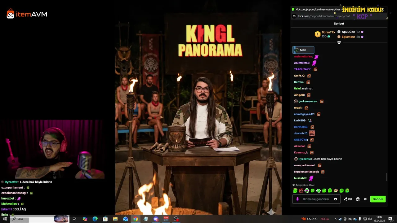Image resolution: width=397 pixels, height=223 pixels.
Task: Click username mehmetturks in chat
Action: (x=303, y=57)
